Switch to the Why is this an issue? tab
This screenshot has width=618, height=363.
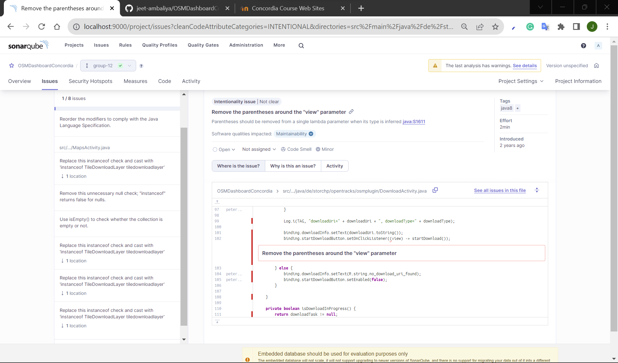(x=293, y=166)
